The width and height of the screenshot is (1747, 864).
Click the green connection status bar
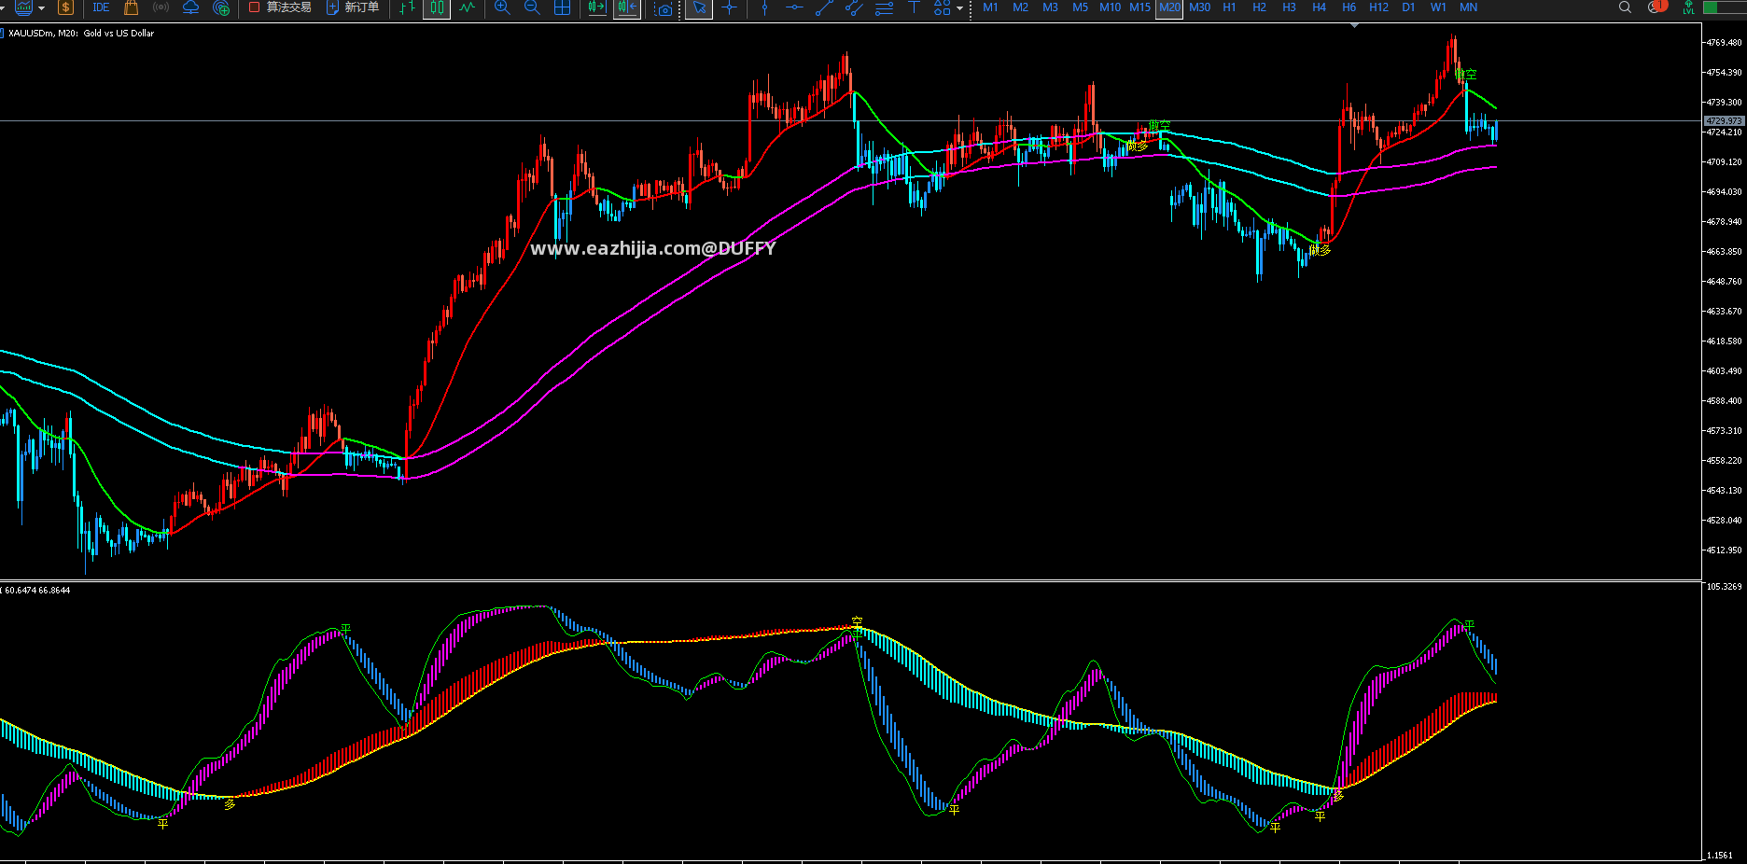tap(1724, 7)
